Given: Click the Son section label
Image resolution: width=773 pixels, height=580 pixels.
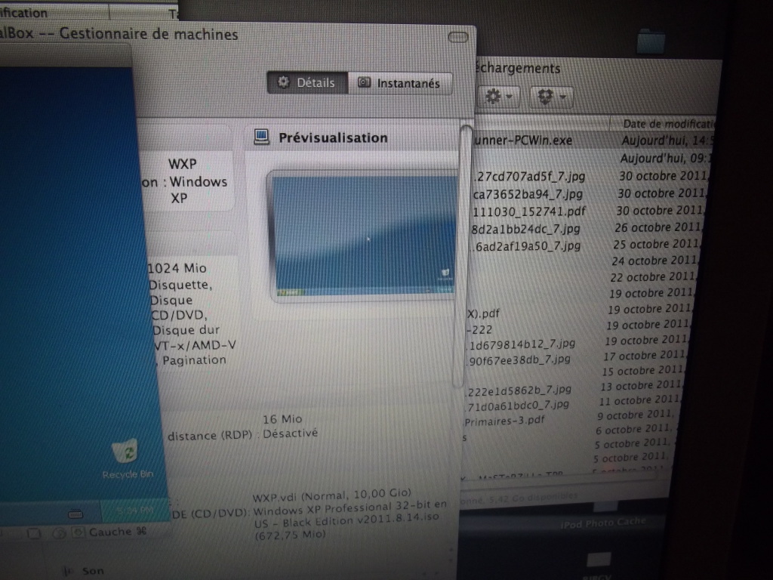Looking at the screenshot, I should pos(93,571).
